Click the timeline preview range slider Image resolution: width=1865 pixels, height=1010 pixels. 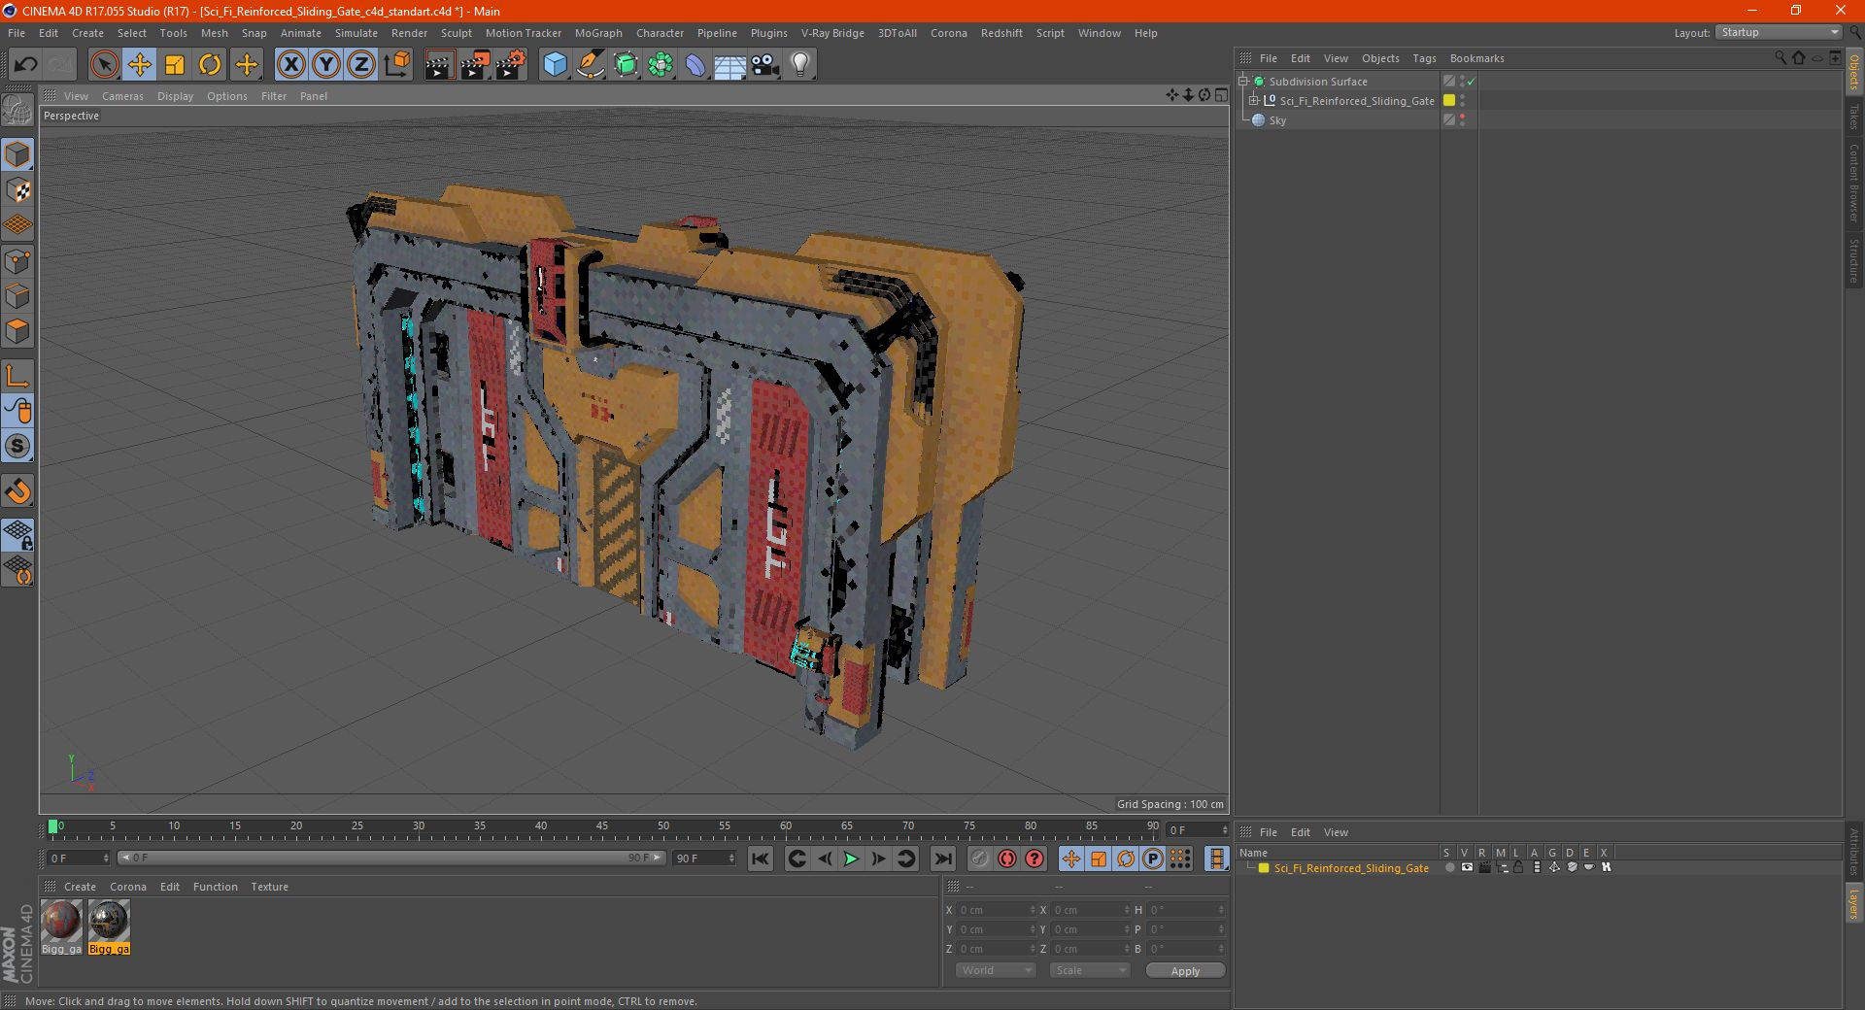390,858
